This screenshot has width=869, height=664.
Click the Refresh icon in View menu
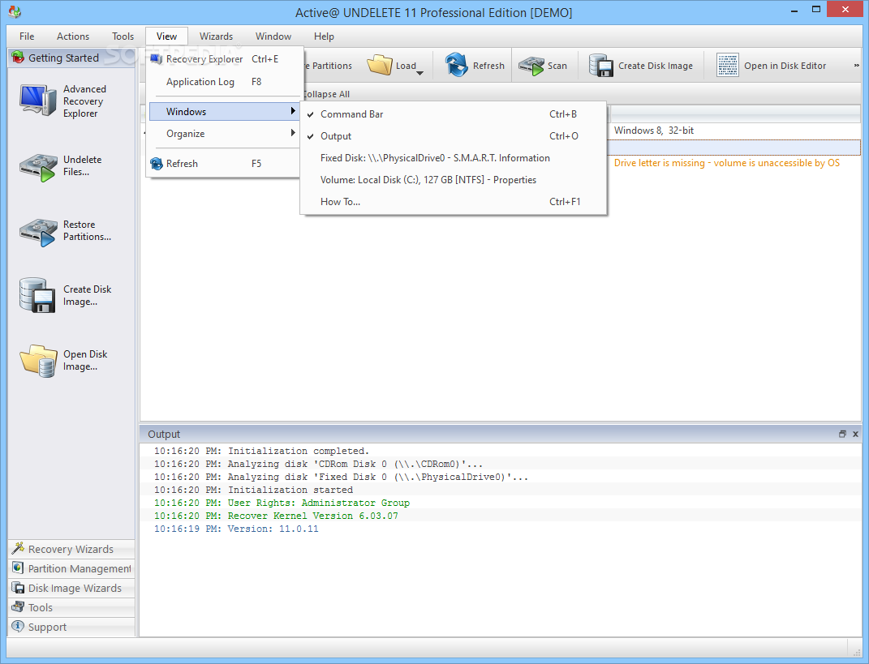157,164
